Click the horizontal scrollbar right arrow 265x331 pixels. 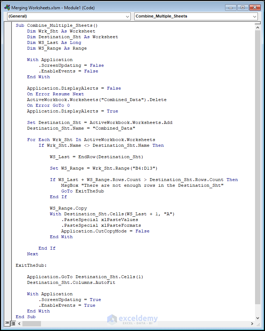(252, 324)
